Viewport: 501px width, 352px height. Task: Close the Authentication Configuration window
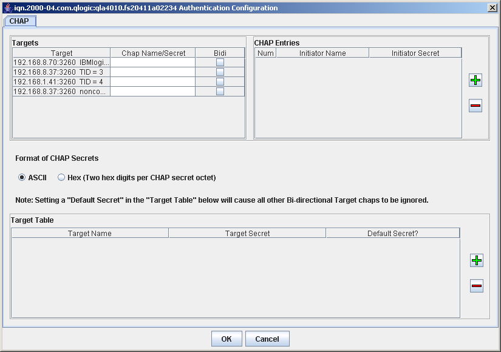tap(492, 8)
